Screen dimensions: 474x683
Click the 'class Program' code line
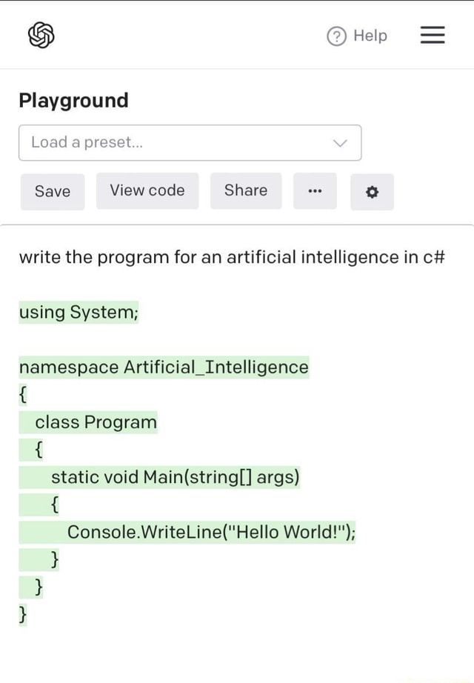(96, 422)
